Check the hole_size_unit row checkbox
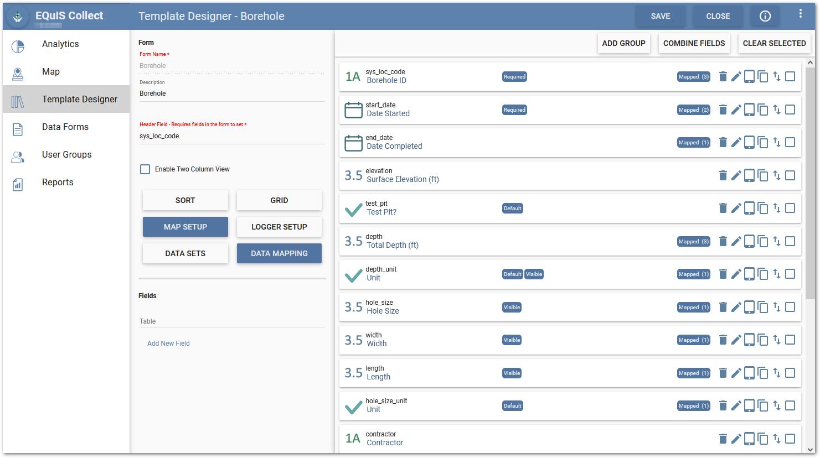820x458 pixels. click(790, 405)
